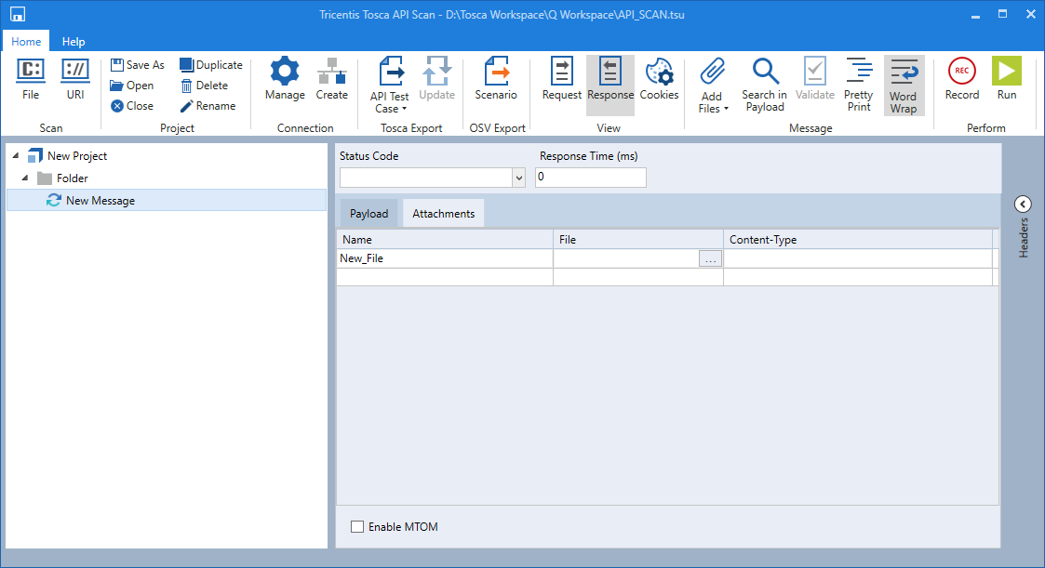Open the Help ribbon tab
The width and height of the screenshot is (1045, 568).
(74, 42)
